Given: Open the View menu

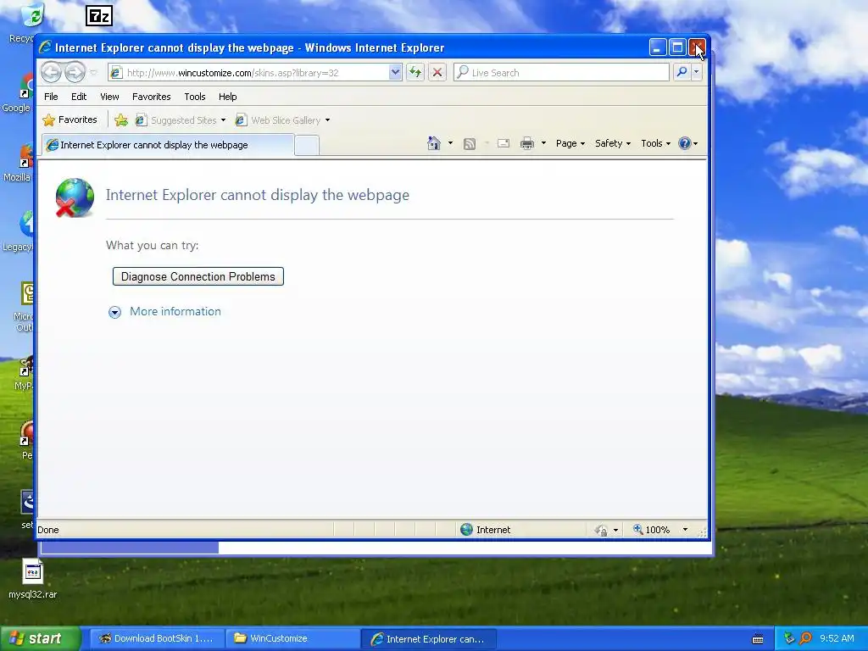Looking at the screenshot, I should pos(109,97).
